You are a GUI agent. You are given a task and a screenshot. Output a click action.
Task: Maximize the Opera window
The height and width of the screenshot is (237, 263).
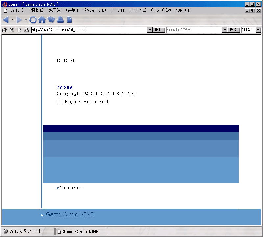tap(252, 4)
